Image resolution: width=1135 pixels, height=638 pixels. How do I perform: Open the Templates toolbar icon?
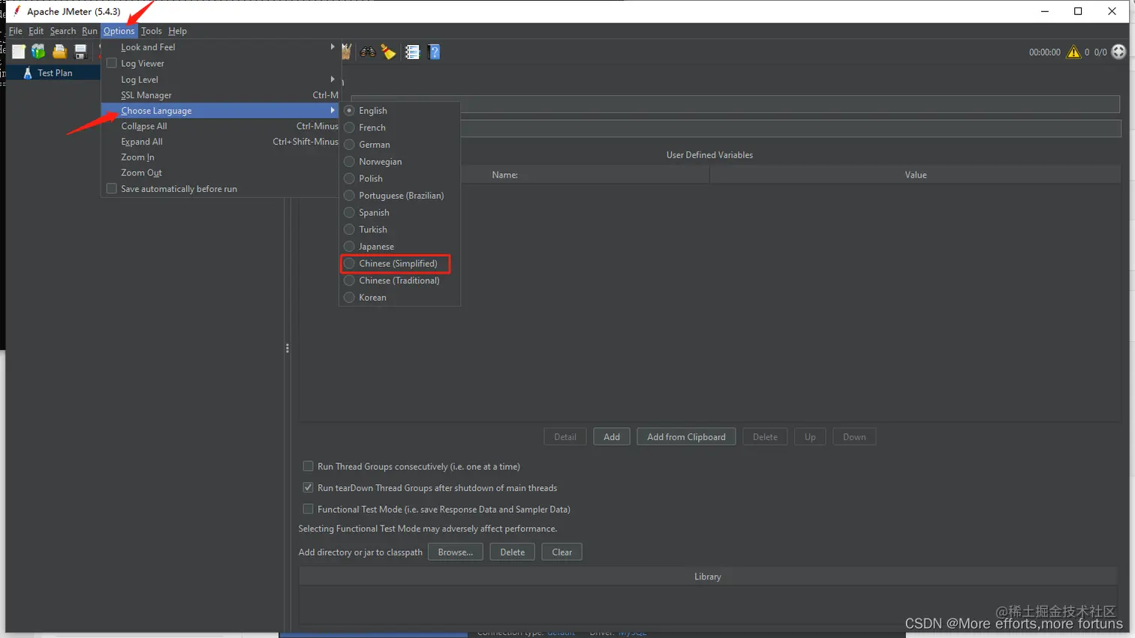[38, 52]
